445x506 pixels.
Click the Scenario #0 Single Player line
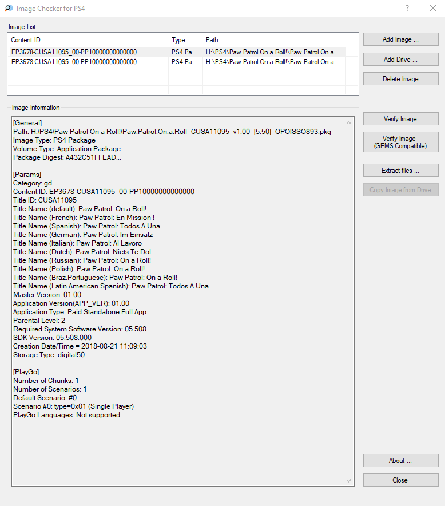click(x=74, y=406)
